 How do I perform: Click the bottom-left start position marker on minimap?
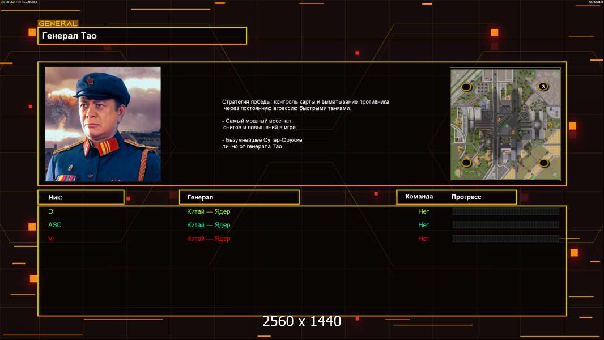pyautogui.click(x=466, y=163)
